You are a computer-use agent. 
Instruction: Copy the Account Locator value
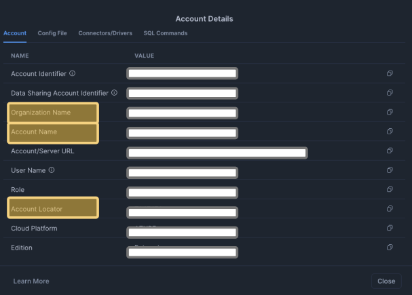(x=390, y=209)
